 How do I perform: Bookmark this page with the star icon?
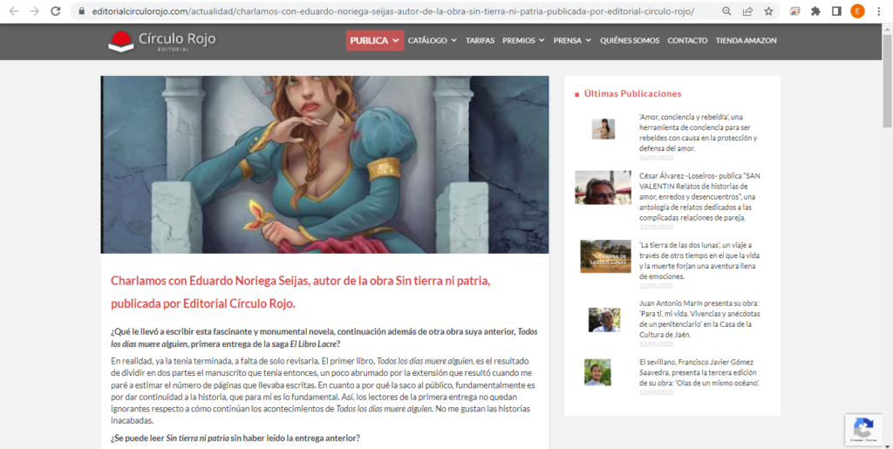(x=768, y=10)
